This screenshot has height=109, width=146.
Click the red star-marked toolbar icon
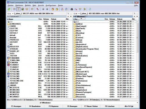coord(37,9)
